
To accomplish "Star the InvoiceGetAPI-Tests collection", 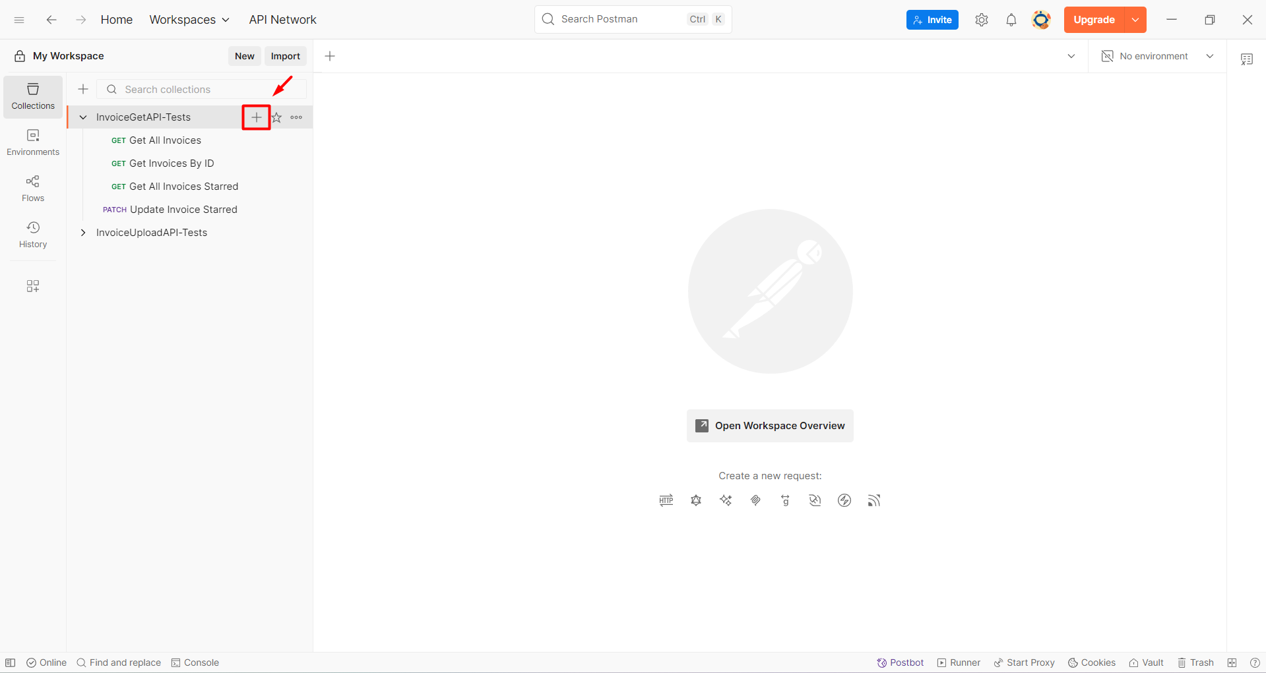I will point(276,117).
